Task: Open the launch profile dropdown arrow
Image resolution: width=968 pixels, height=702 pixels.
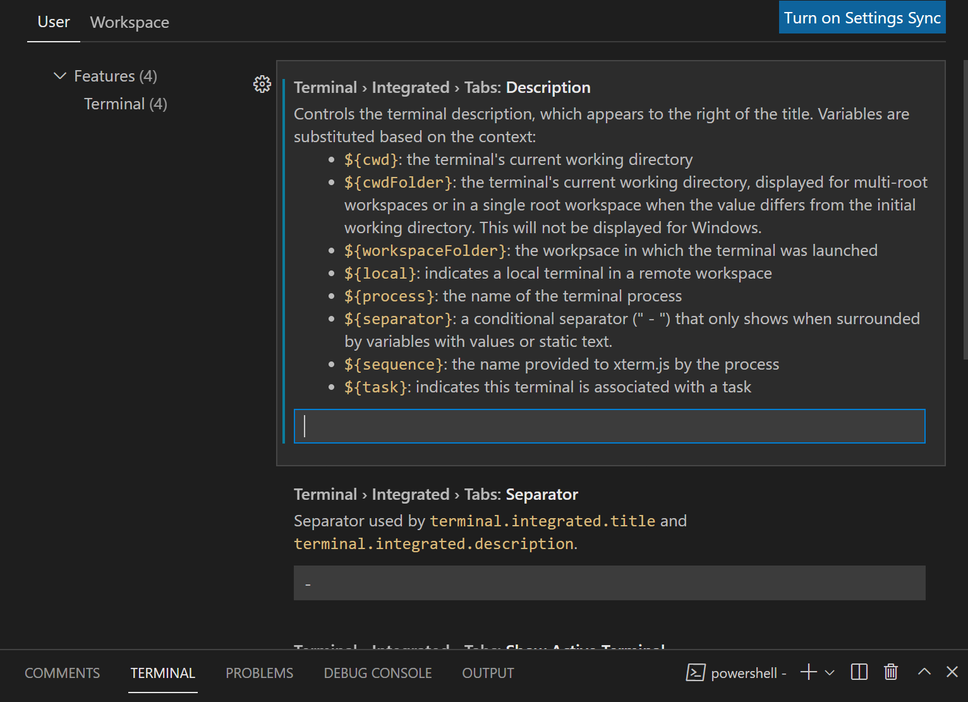Action: [x=830, y=673]
